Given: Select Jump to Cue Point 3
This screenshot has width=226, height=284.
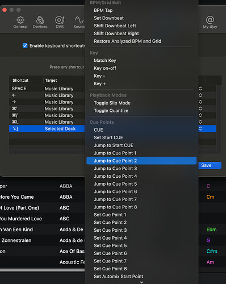Looking at the screenshot, I should (x=141, y=169).
